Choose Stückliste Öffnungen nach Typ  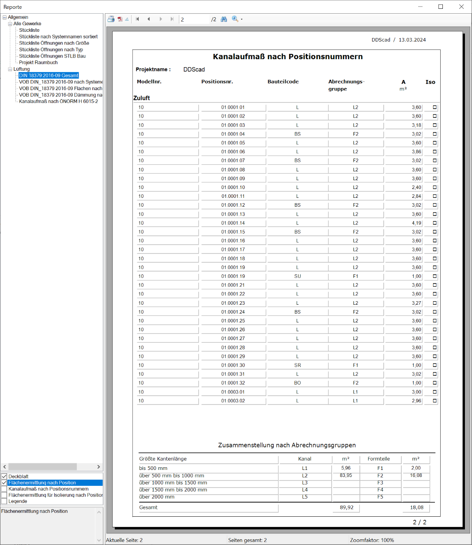51,49
